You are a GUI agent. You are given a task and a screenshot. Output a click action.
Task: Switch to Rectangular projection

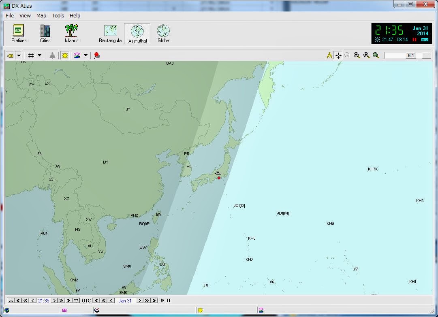tap(111, 34)
